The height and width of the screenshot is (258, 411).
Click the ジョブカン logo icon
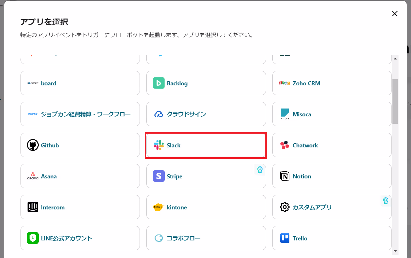[33, 114]
